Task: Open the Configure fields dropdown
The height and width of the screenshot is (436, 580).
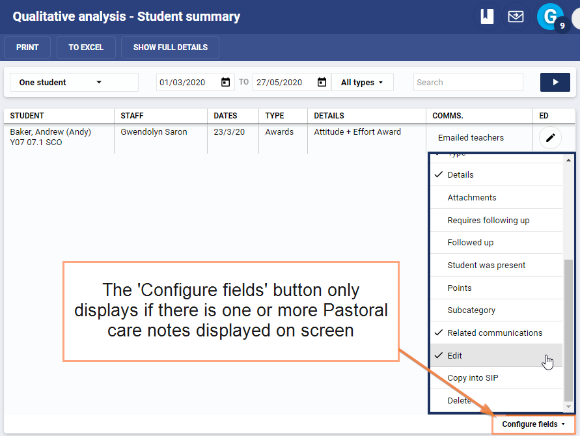Action: coord(533,424)
